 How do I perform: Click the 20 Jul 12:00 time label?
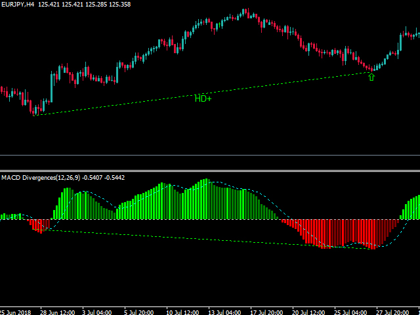coord(308,312)
